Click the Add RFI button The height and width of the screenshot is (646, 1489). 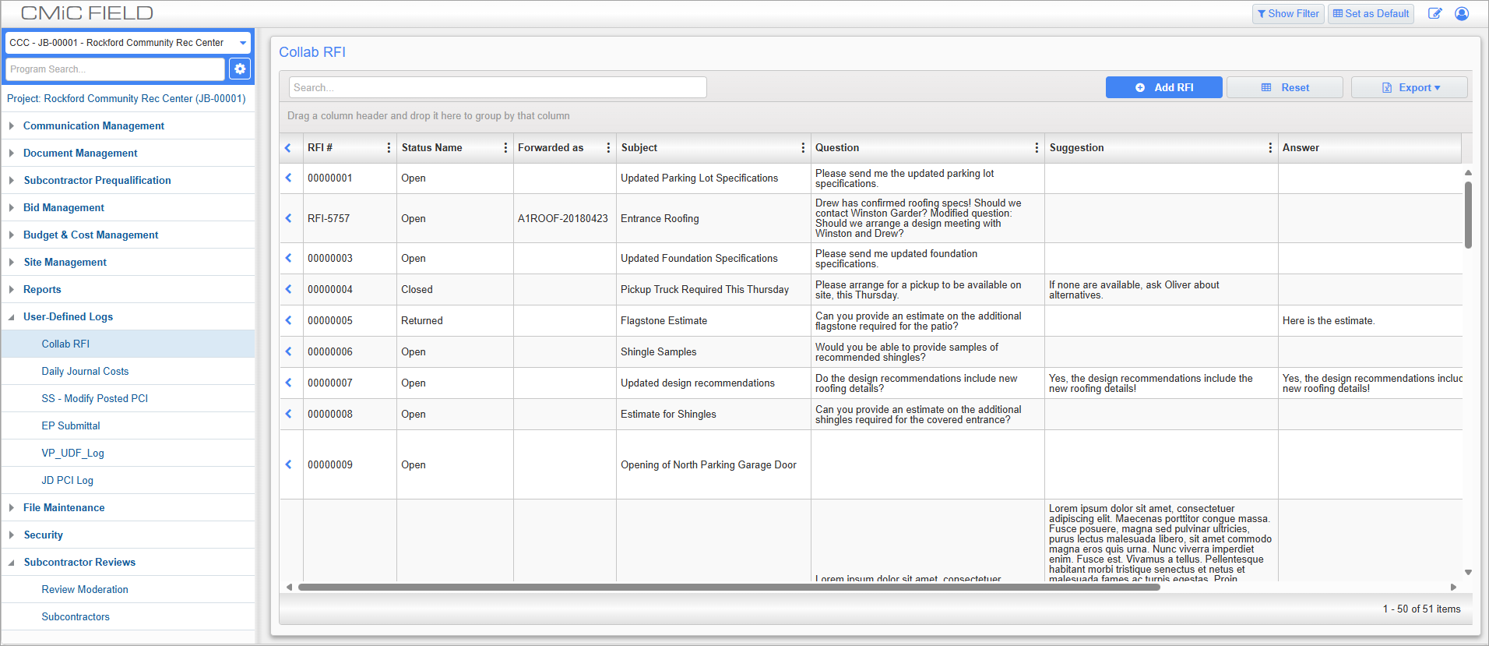1164,87
